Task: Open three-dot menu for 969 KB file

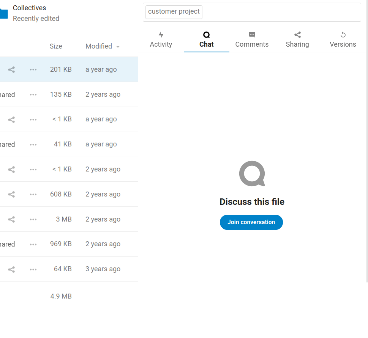Action: click(x=33, y=244)
